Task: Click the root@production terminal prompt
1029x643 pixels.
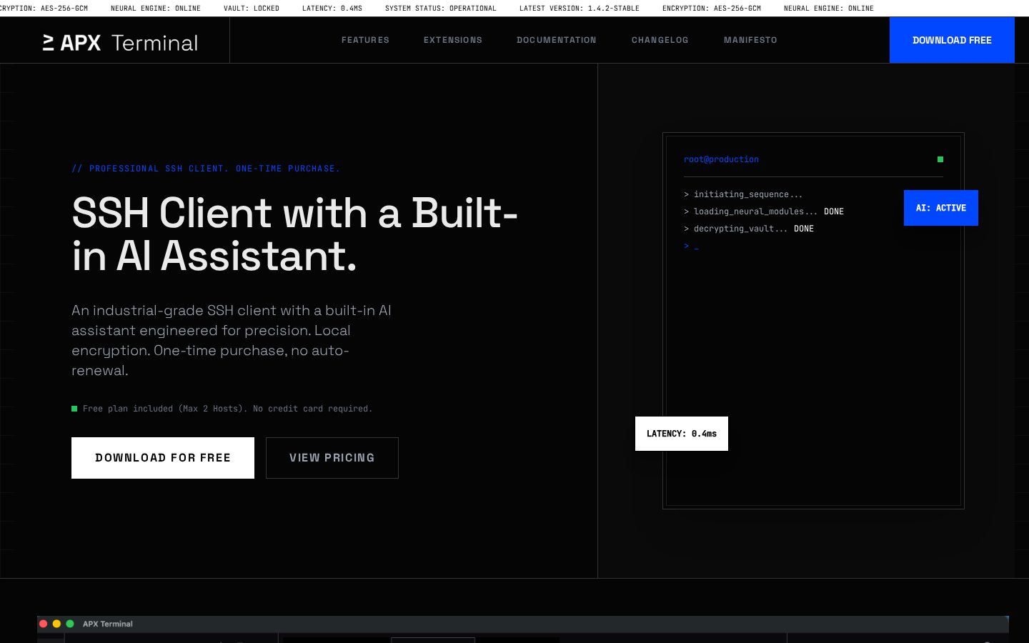Action: pos(721,159)
